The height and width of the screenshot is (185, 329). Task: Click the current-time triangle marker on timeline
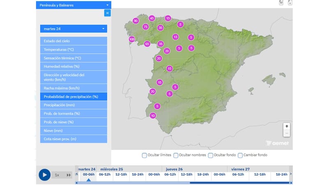[88, 180]
